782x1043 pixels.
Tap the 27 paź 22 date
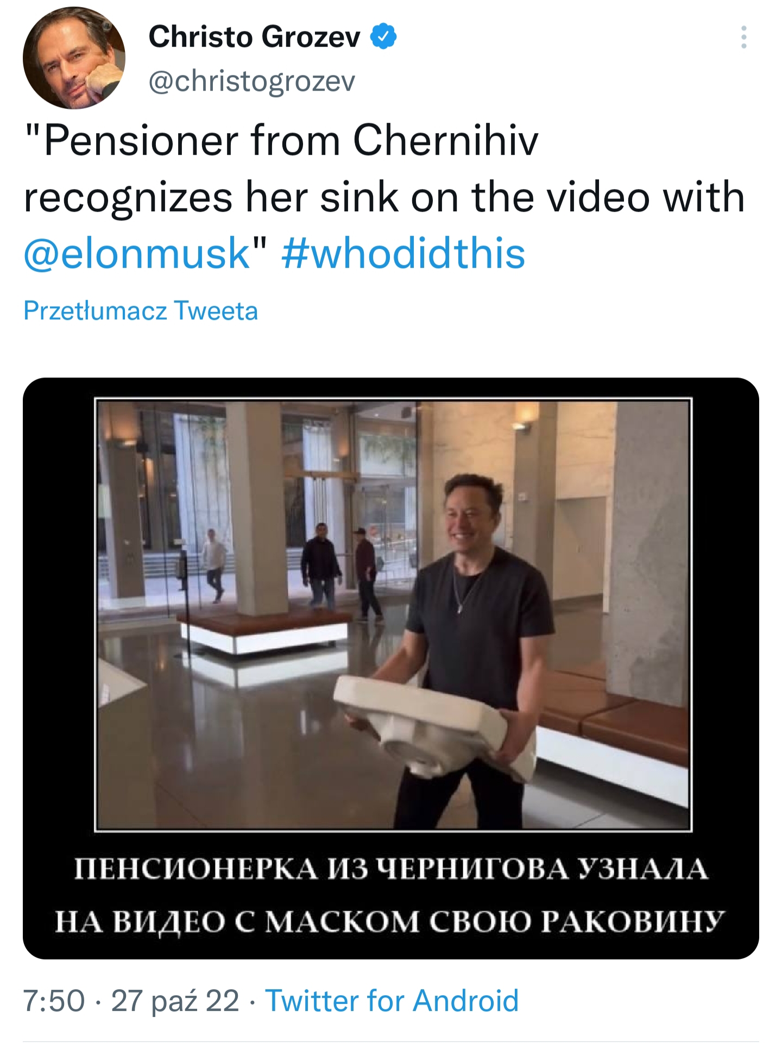(x=175, y=1000)
